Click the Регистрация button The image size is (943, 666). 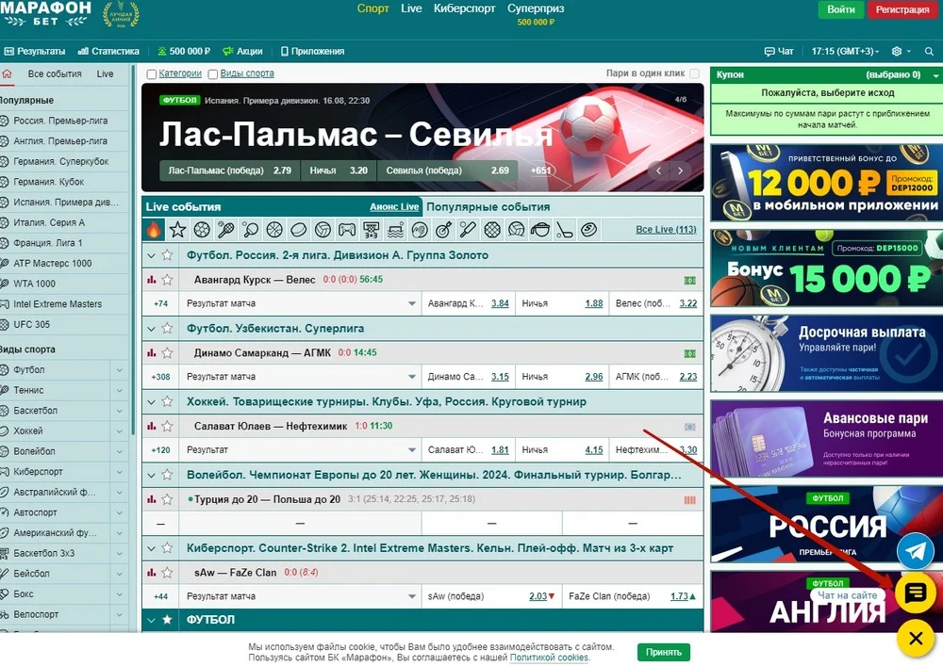coord(902,8)
